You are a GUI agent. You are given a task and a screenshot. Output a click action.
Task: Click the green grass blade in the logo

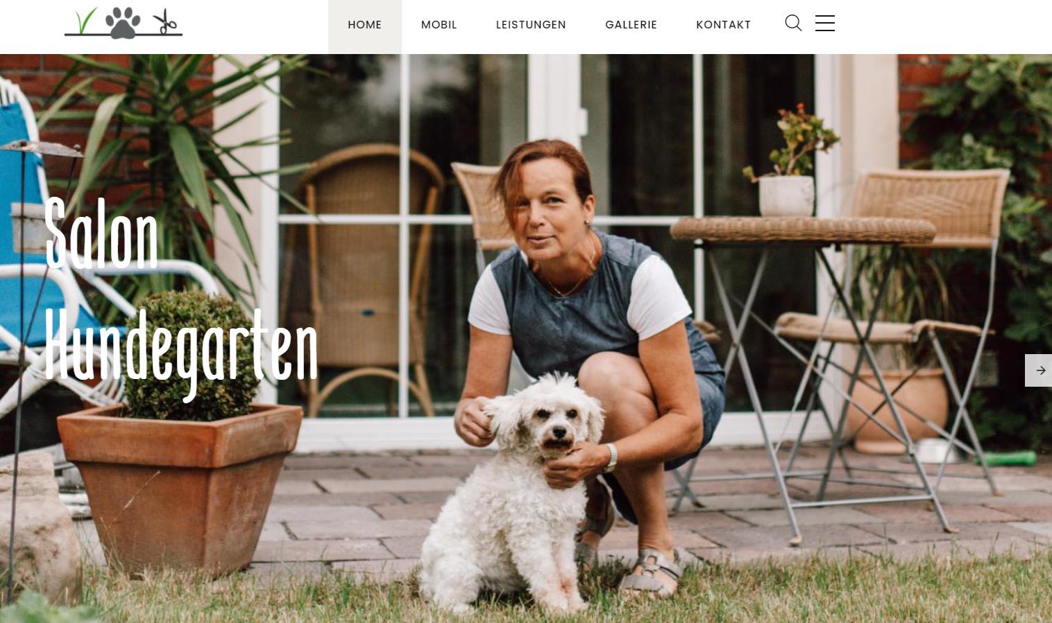85,21
